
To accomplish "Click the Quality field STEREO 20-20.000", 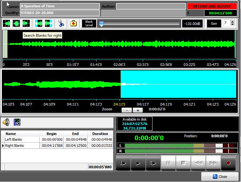I will click(x=60, y=13).
